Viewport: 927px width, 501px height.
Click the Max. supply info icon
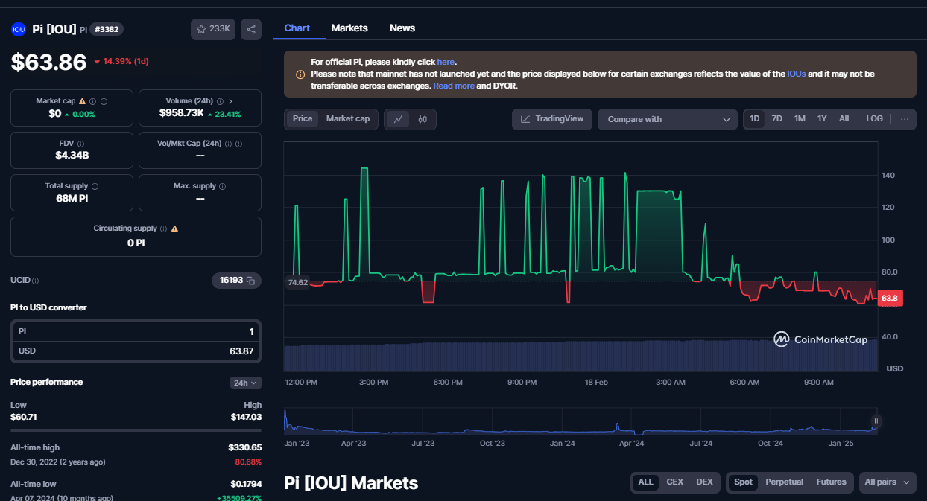tap(223, 186)
